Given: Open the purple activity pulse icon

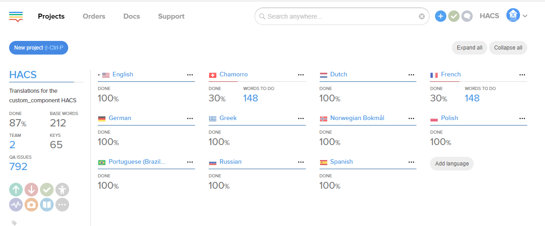Looking at the screenshot, I should 16,205.
